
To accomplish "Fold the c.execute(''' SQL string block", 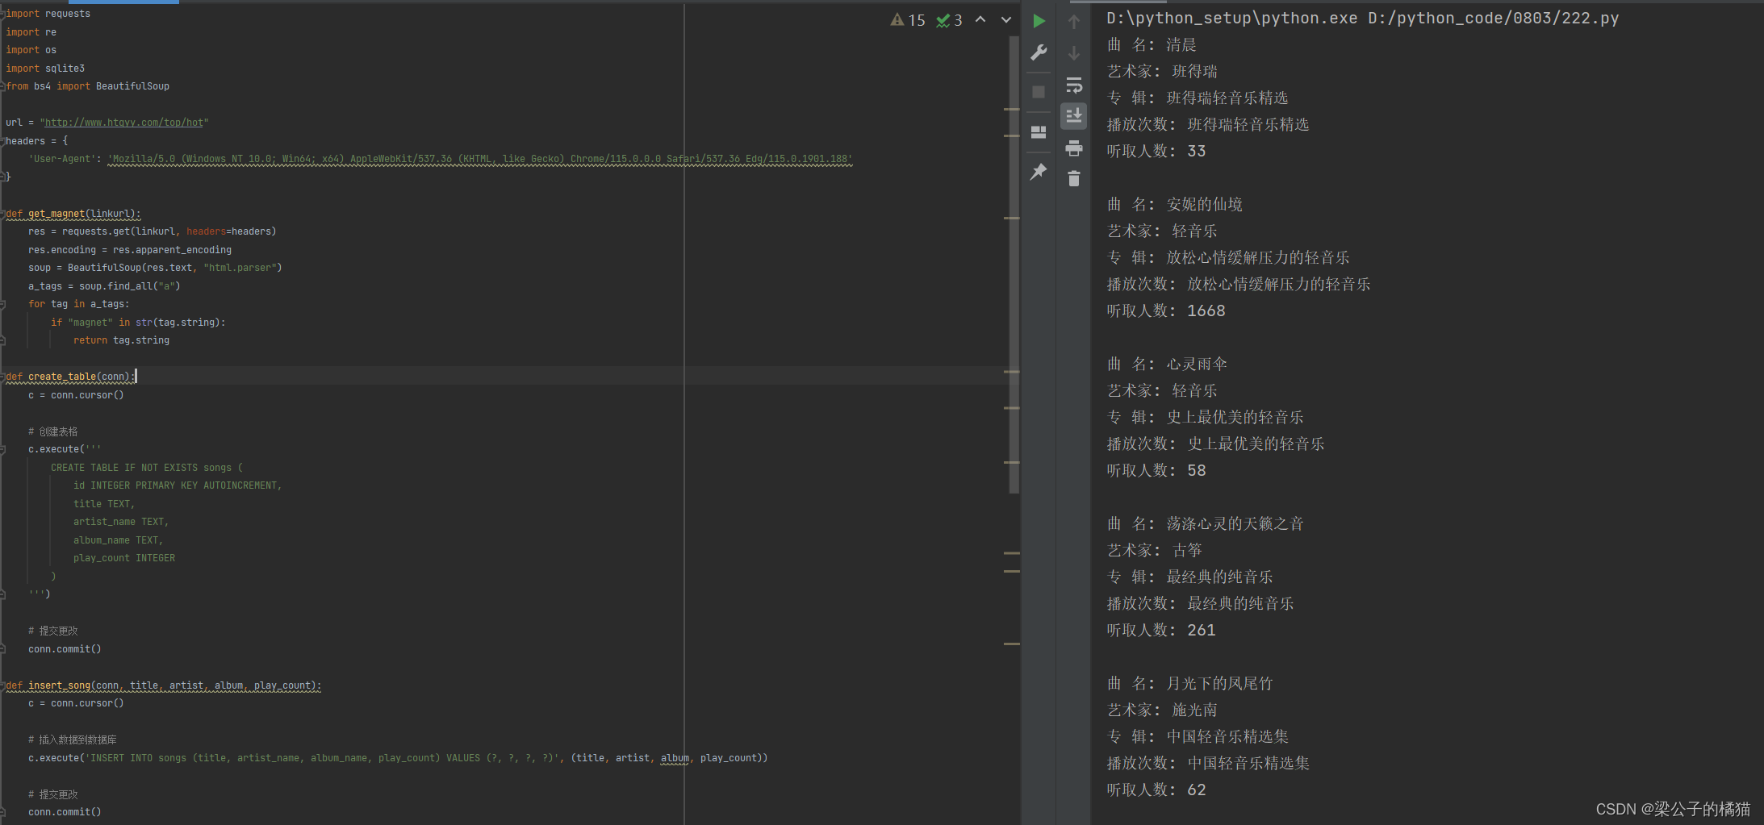I will pyautogui.click(x=3, y=449).
